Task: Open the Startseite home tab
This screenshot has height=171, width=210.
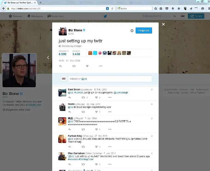Action: tap(15, 16)
